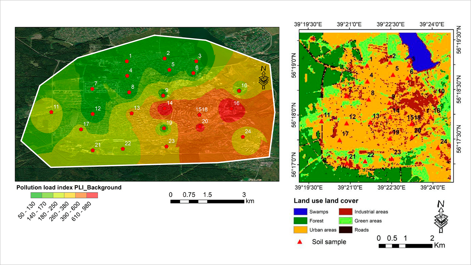Pick the blue Swamps legend swatch
Image resolution: width=471 pixels, height=265 pixels.
(x=300, y=212)
